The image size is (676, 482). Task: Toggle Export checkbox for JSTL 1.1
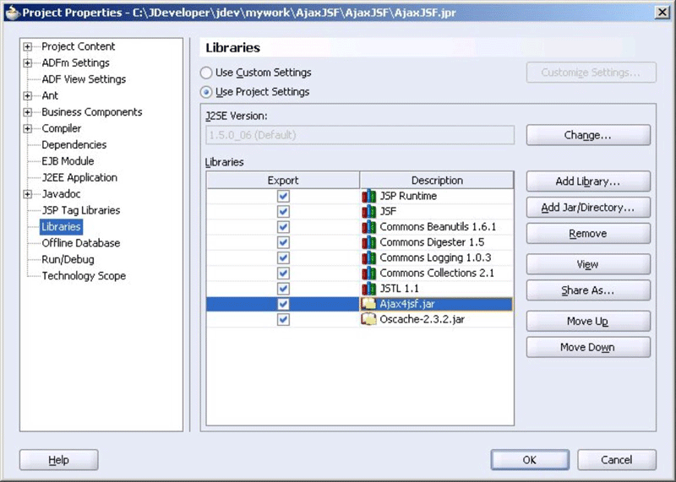pyautogui.click(x=283, y=289)
